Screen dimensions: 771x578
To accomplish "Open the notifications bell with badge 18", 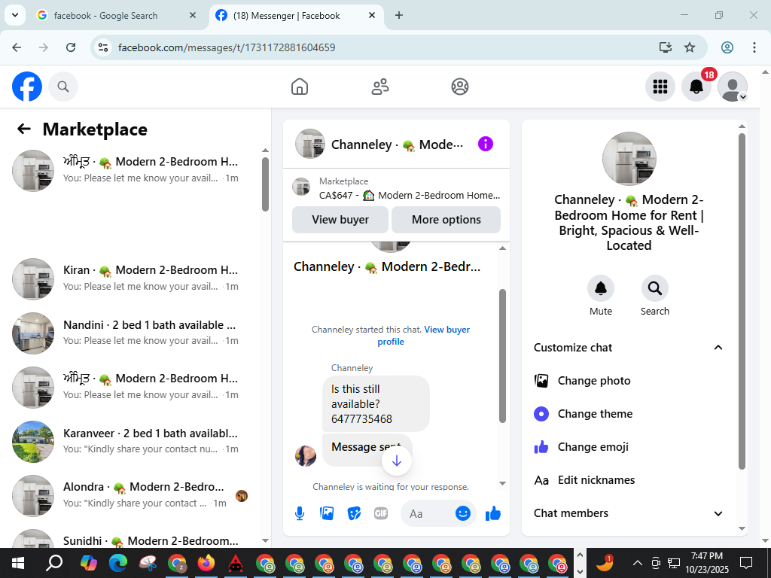I will [696, 87].
